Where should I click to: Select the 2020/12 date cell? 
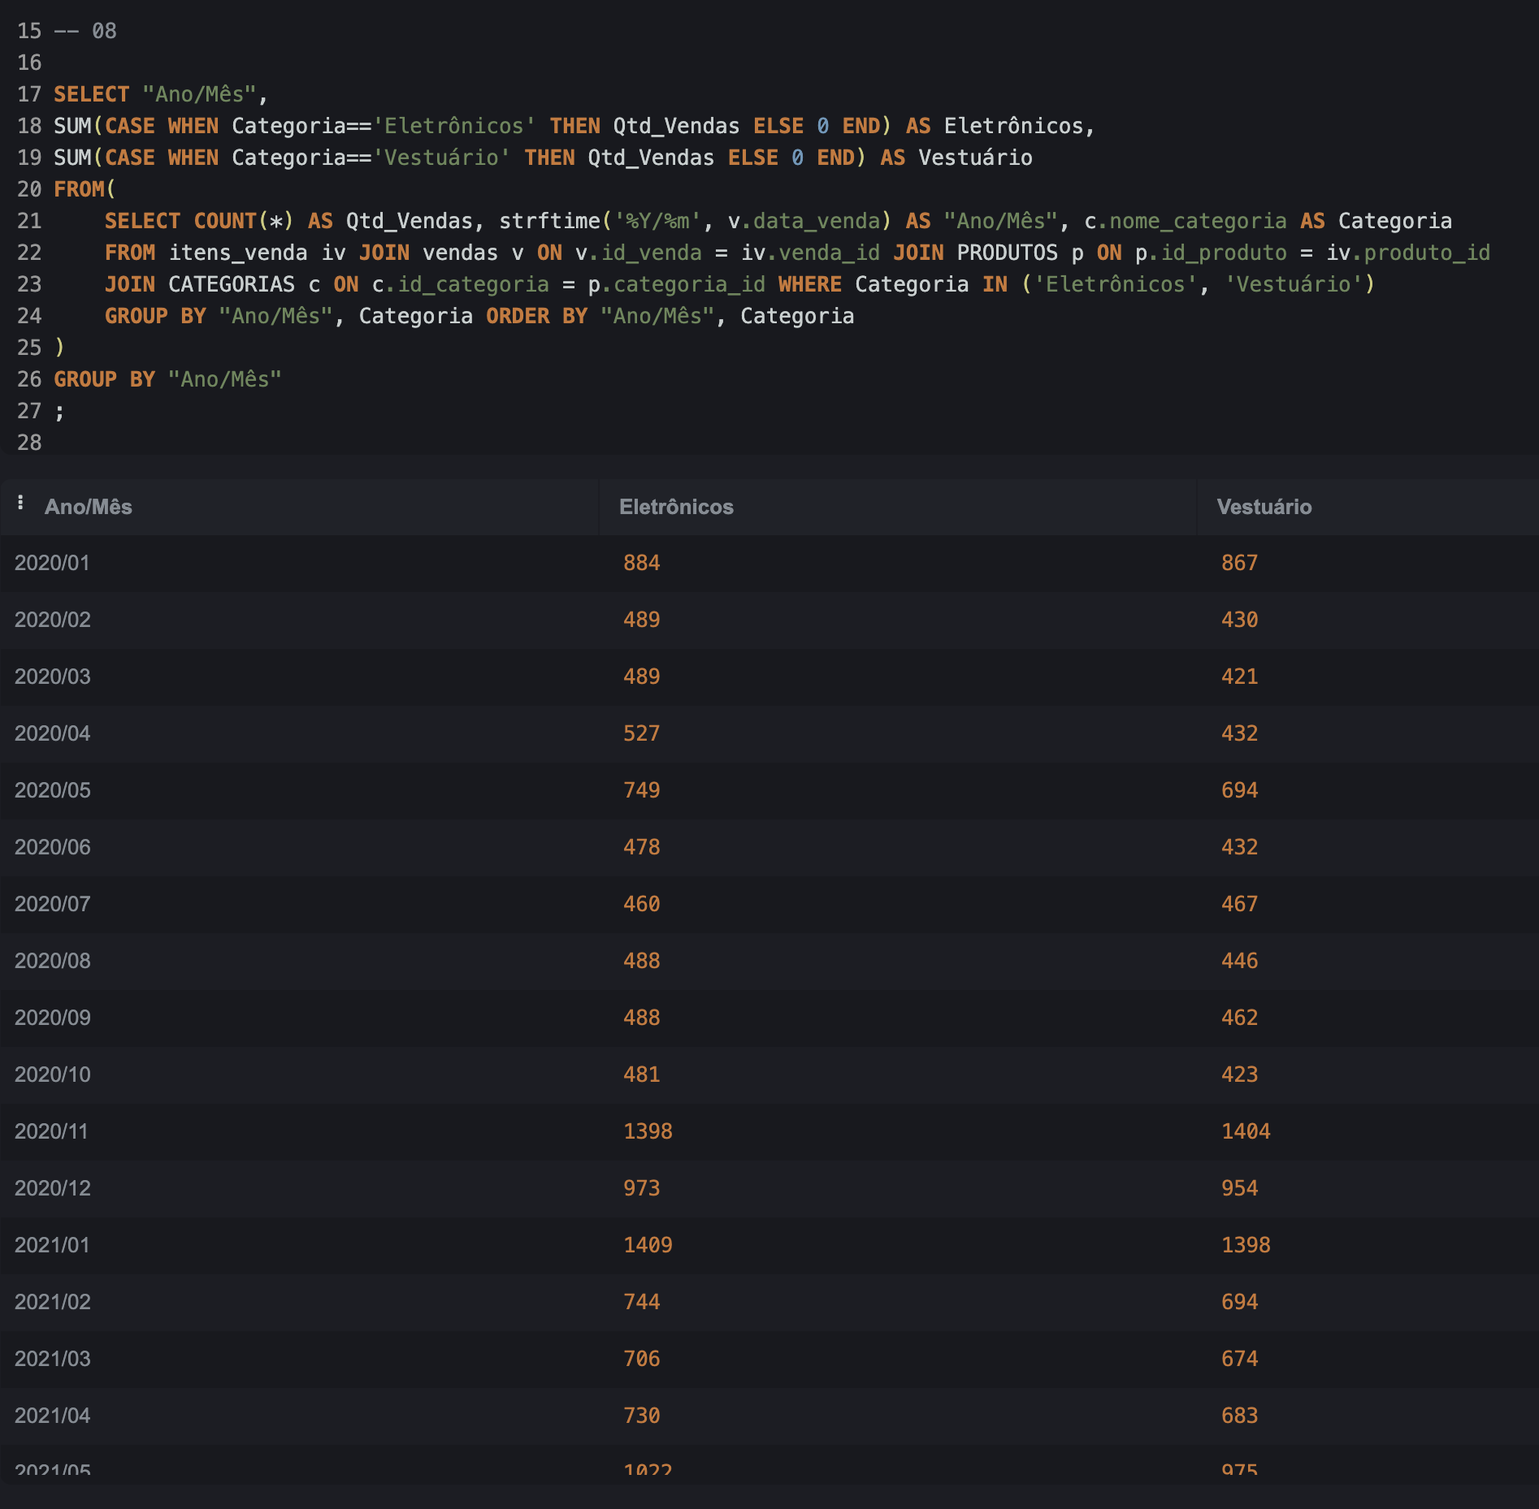(x=53, y=1188)
